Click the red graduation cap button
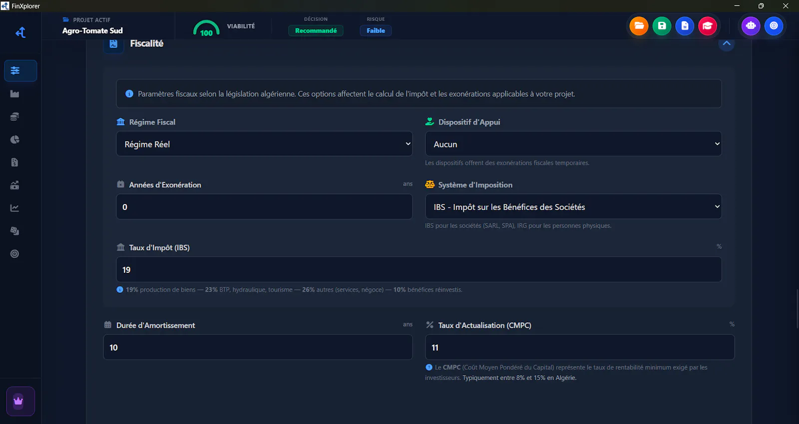This screenshot has height=424, width=799. click(708, 26)
